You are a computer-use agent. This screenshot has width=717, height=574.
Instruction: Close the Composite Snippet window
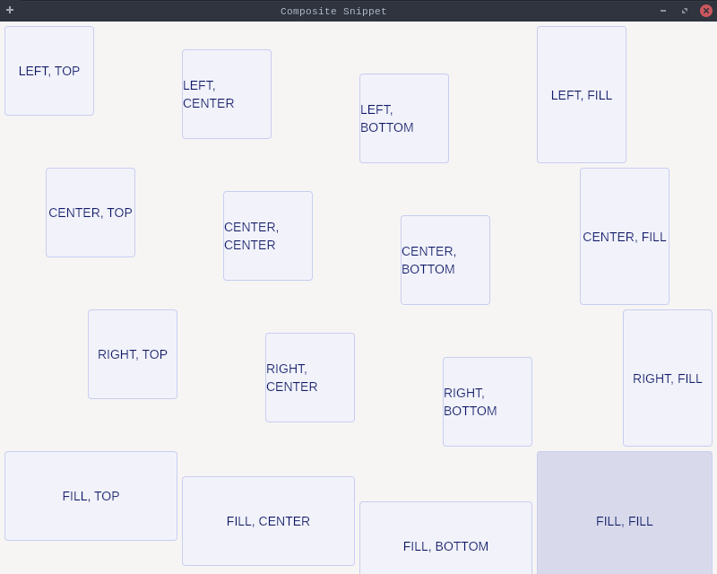click(x=706, y=11)
